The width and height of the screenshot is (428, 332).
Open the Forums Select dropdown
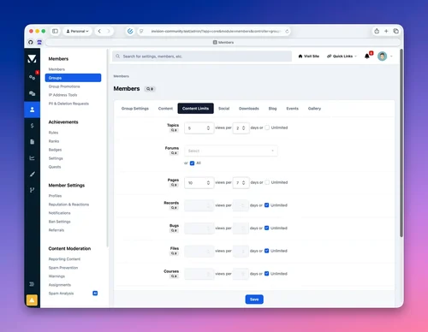[x=231, y=151]
